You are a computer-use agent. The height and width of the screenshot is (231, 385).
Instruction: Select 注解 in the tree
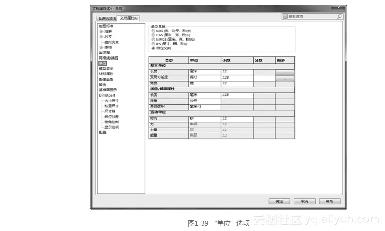(x=108, y=31)
